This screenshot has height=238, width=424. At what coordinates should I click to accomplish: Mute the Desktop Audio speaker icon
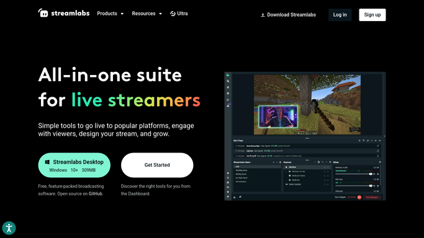374,174
